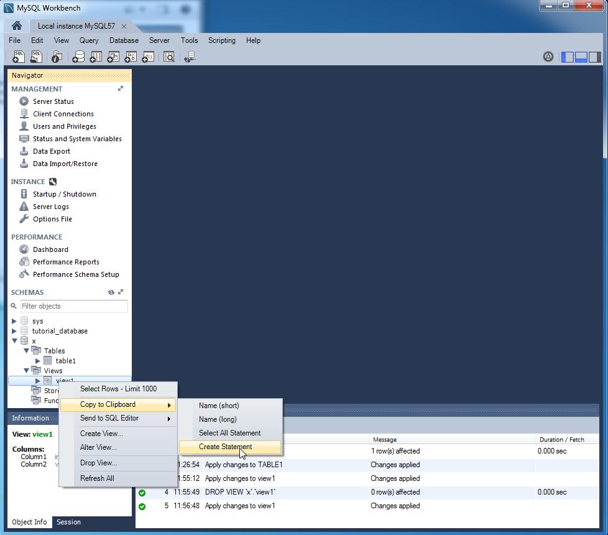Reconnect to DBMS toolbar icon

tap(190, 57)
